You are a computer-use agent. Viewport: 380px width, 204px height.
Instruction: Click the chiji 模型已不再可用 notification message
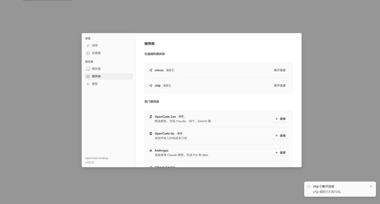[327, 192]
